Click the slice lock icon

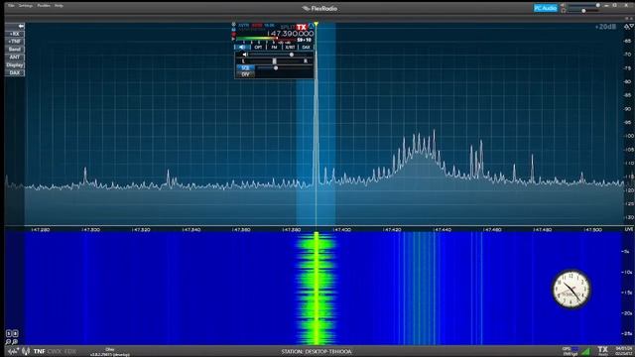point(234,29)
